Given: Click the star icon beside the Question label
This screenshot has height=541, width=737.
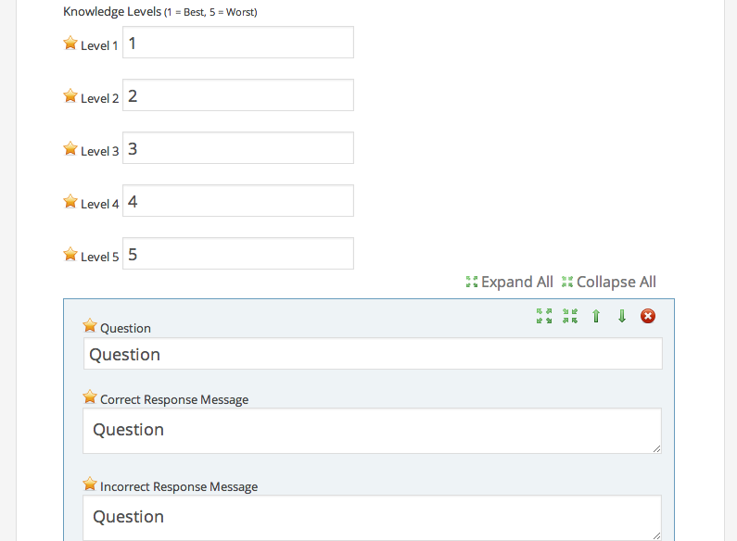Looking at the screenshot, I should coord(90,325).
